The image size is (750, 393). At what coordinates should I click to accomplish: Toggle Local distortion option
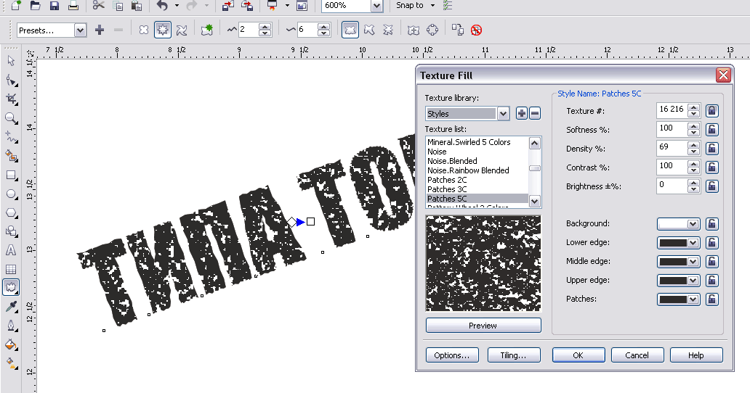pos(388,30)
